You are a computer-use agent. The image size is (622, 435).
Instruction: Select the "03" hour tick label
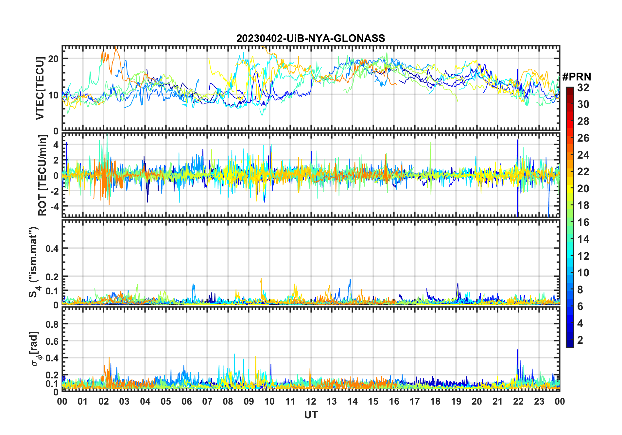click(x=124, y=402)
